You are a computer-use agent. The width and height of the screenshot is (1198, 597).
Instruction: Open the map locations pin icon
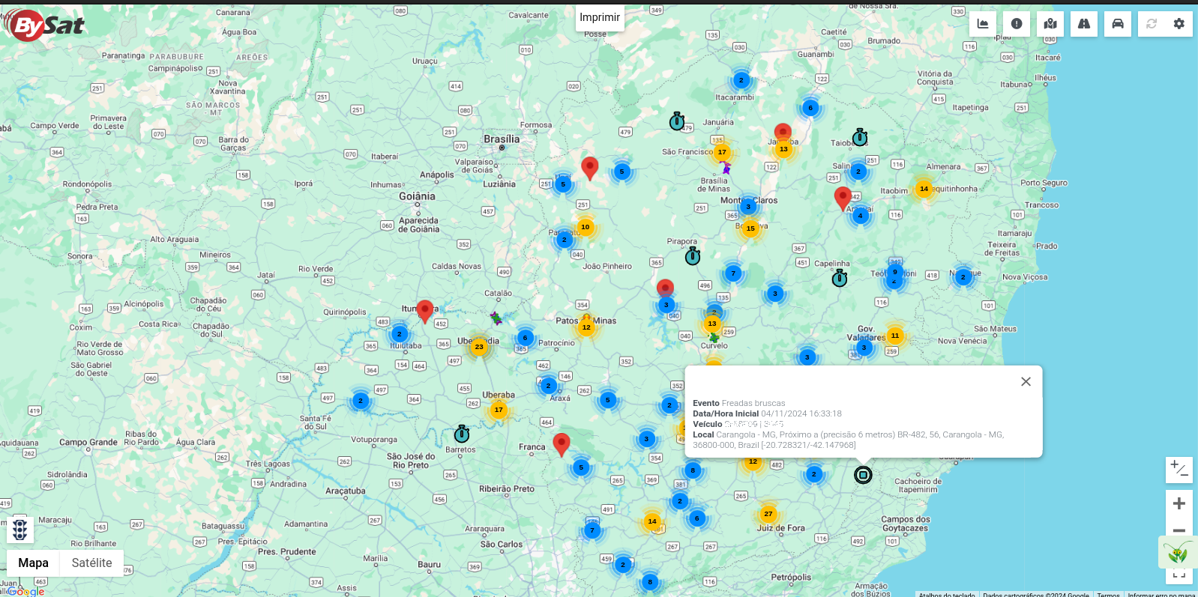(x=1050, y=24)
